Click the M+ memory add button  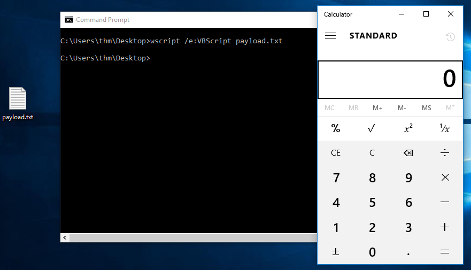377,108
